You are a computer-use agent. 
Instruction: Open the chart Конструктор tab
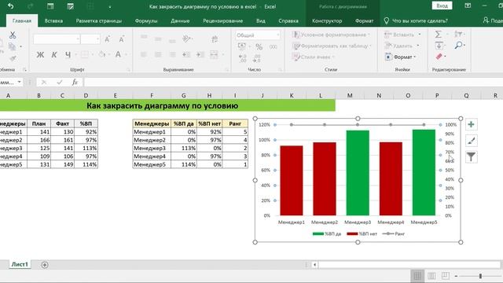pos(327,21)
